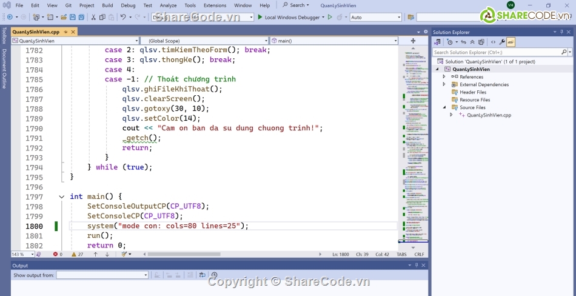The height and width of the screenshot is (296, 576).
Task: Click the Output panel clock timestamp icon
Action: (x=214, y=275)
